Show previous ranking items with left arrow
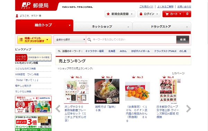208x131 pixels. click(x=58, y=109)
